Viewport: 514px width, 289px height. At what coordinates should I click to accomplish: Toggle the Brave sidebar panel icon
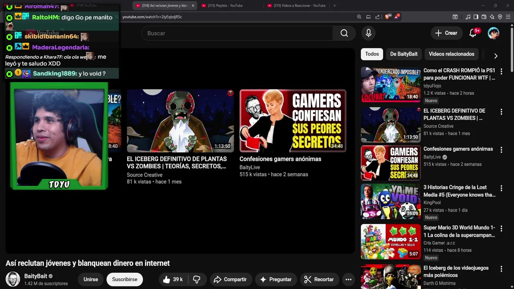pos(476,17)
